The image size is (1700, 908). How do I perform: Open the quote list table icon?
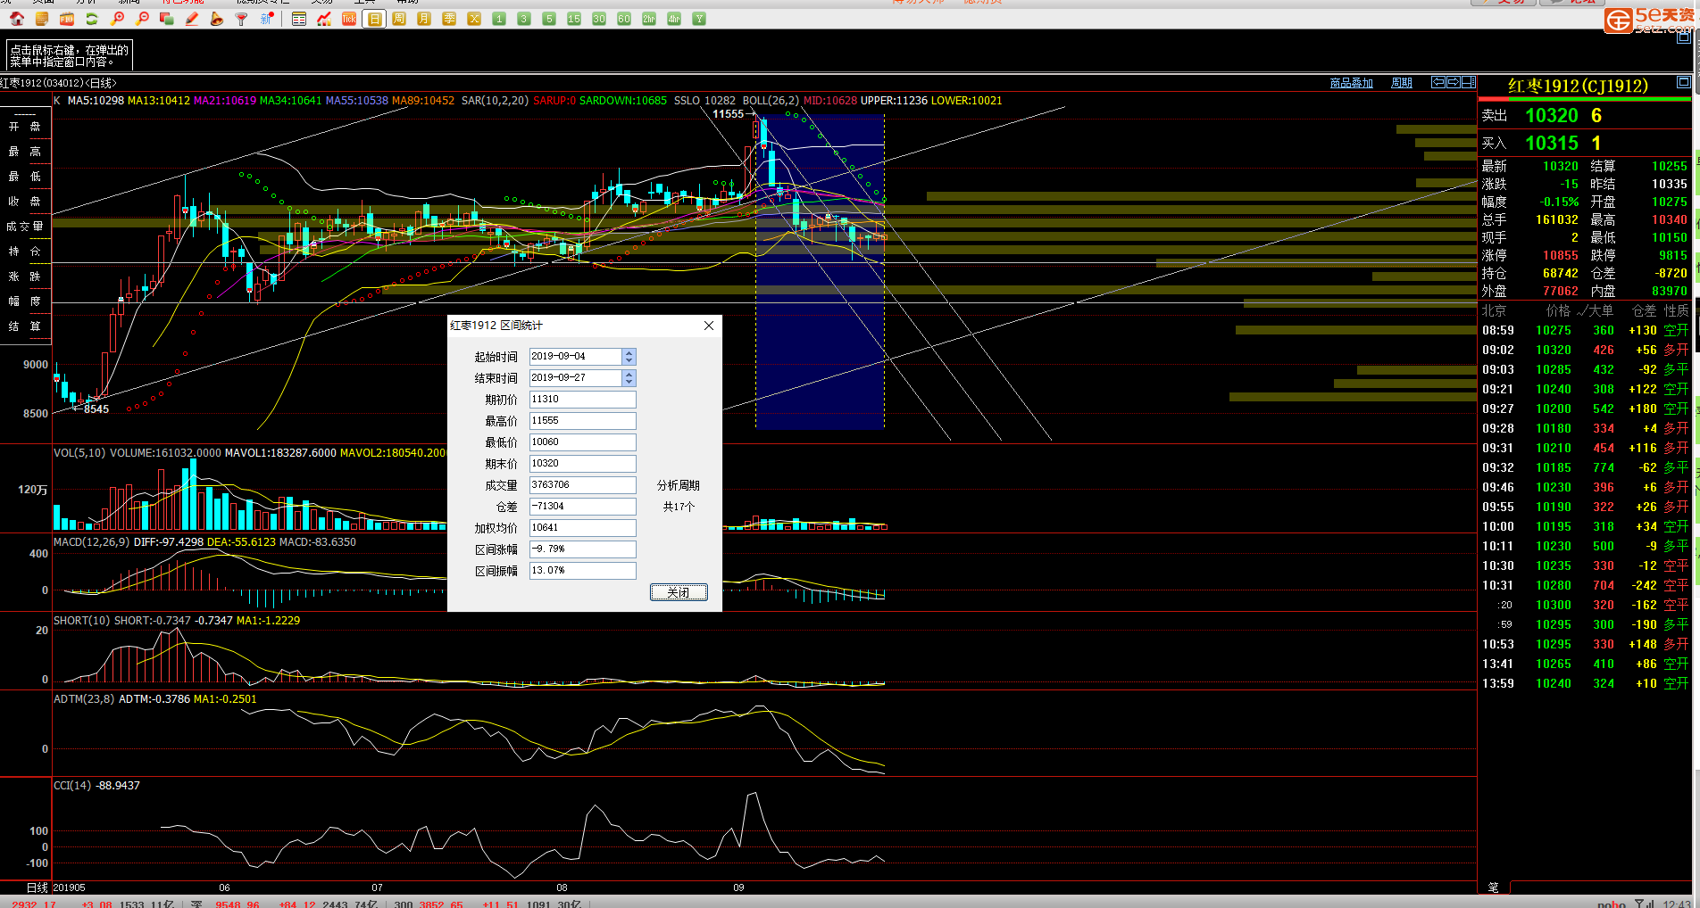[x=299, y=19]
